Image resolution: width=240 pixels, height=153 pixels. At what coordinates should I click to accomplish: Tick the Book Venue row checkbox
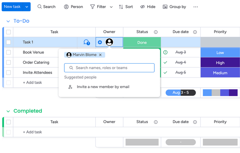[8, 52]
